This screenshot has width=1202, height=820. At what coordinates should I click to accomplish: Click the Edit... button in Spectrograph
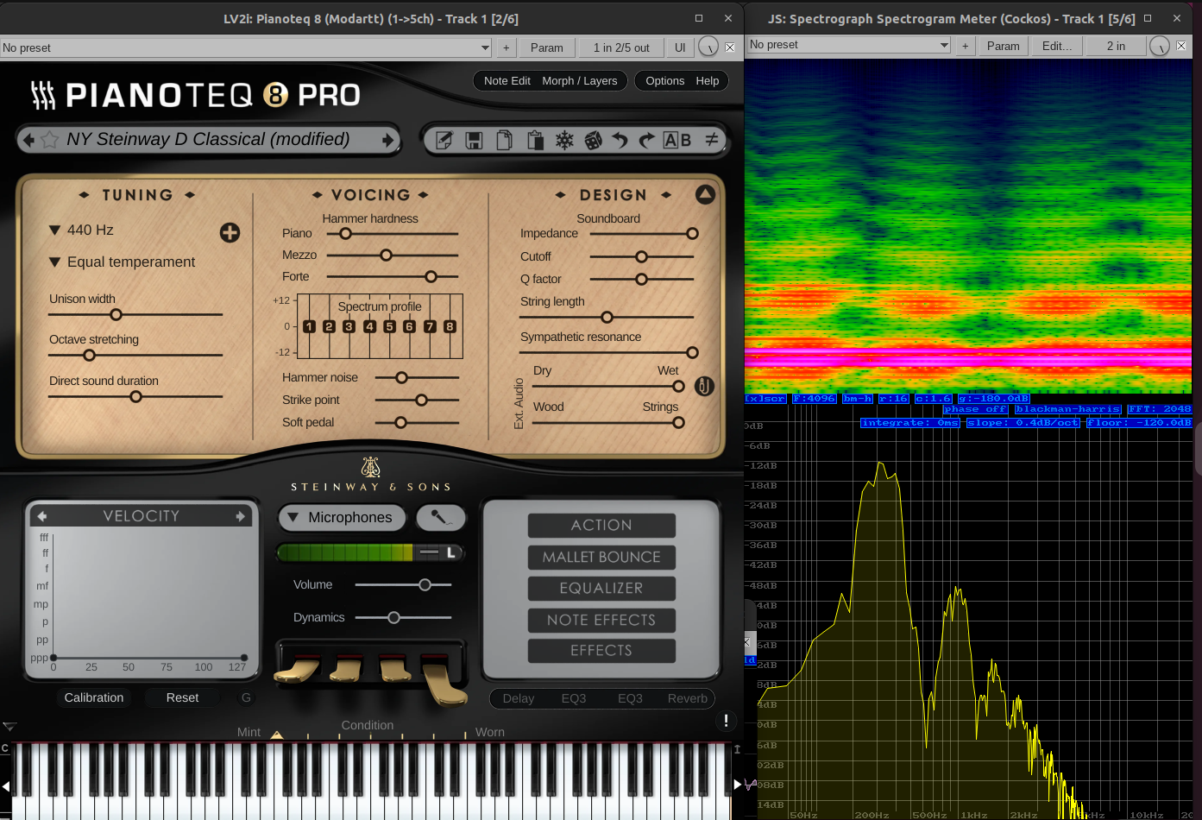pyautogui.click(x=1057, y=46)
